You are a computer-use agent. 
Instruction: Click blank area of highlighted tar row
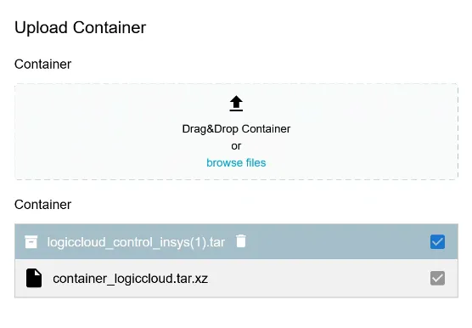pos(337,242)
